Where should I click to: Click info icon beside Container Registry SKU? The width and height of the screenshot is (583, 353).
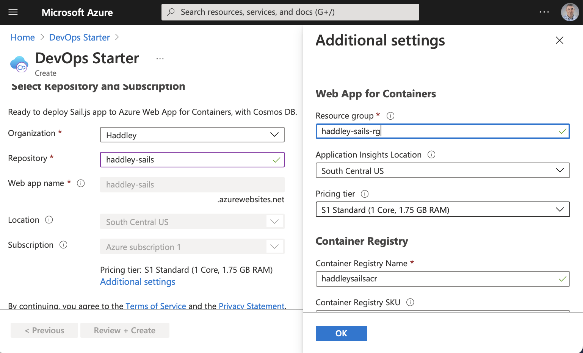point(410,302)
